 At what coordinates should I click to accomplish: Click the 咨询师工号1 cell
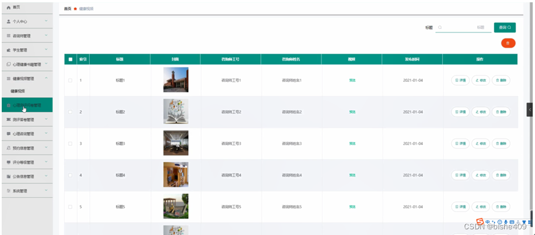pyautogui.click(x=231, y=81)
